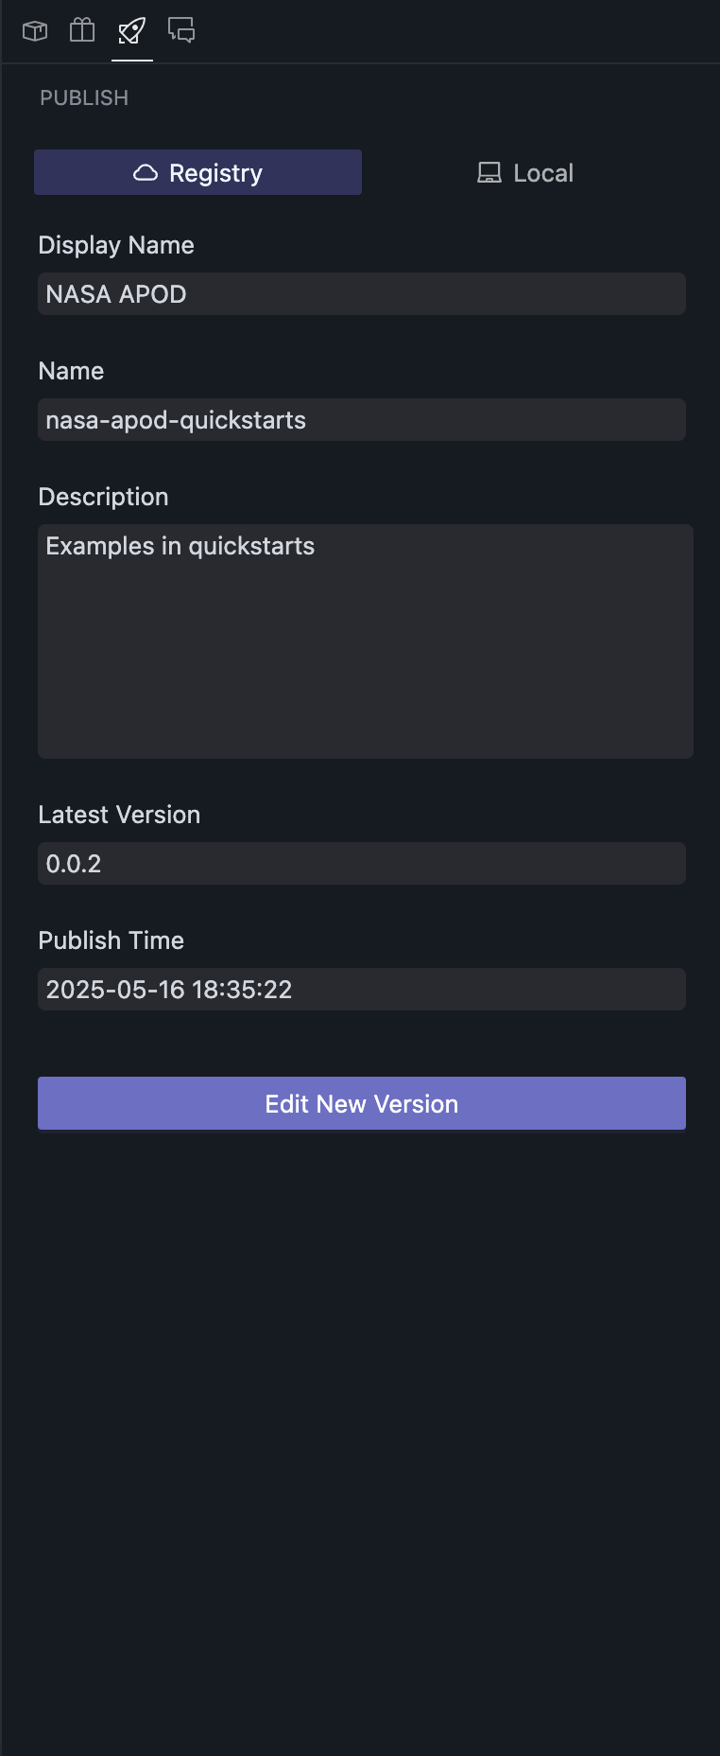
Task: Select the Latest Version field showing 0.0.2
Action: [x=361, y=864]
